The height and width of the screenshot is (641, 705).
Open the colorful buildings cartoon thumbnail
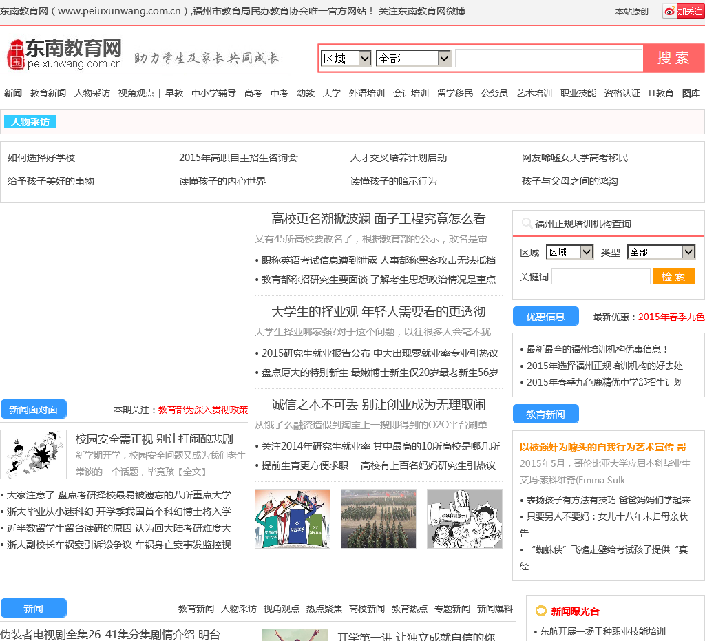click(x=293, y=518)
